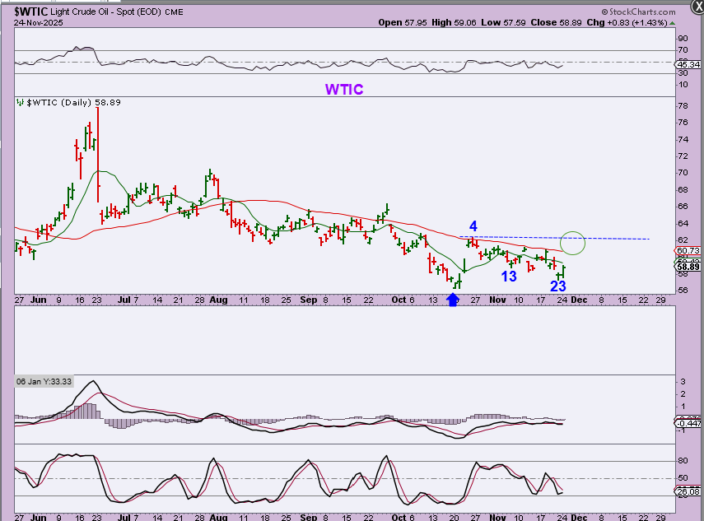Click the purple WTIC title above the price panel
Viewport: 704px width, 521px height.
coord(344,89)
